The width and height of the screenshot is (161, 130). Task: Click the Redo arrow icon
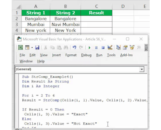[81, 48]
